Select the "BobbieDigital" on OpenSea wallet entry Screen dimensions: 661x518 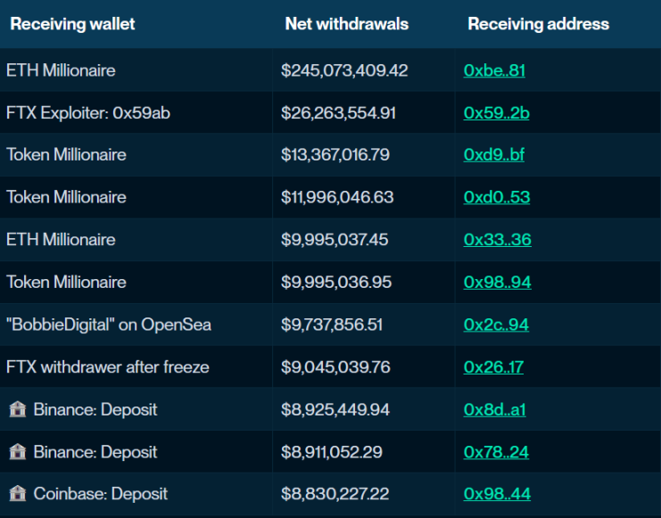(x=109, y=325)
